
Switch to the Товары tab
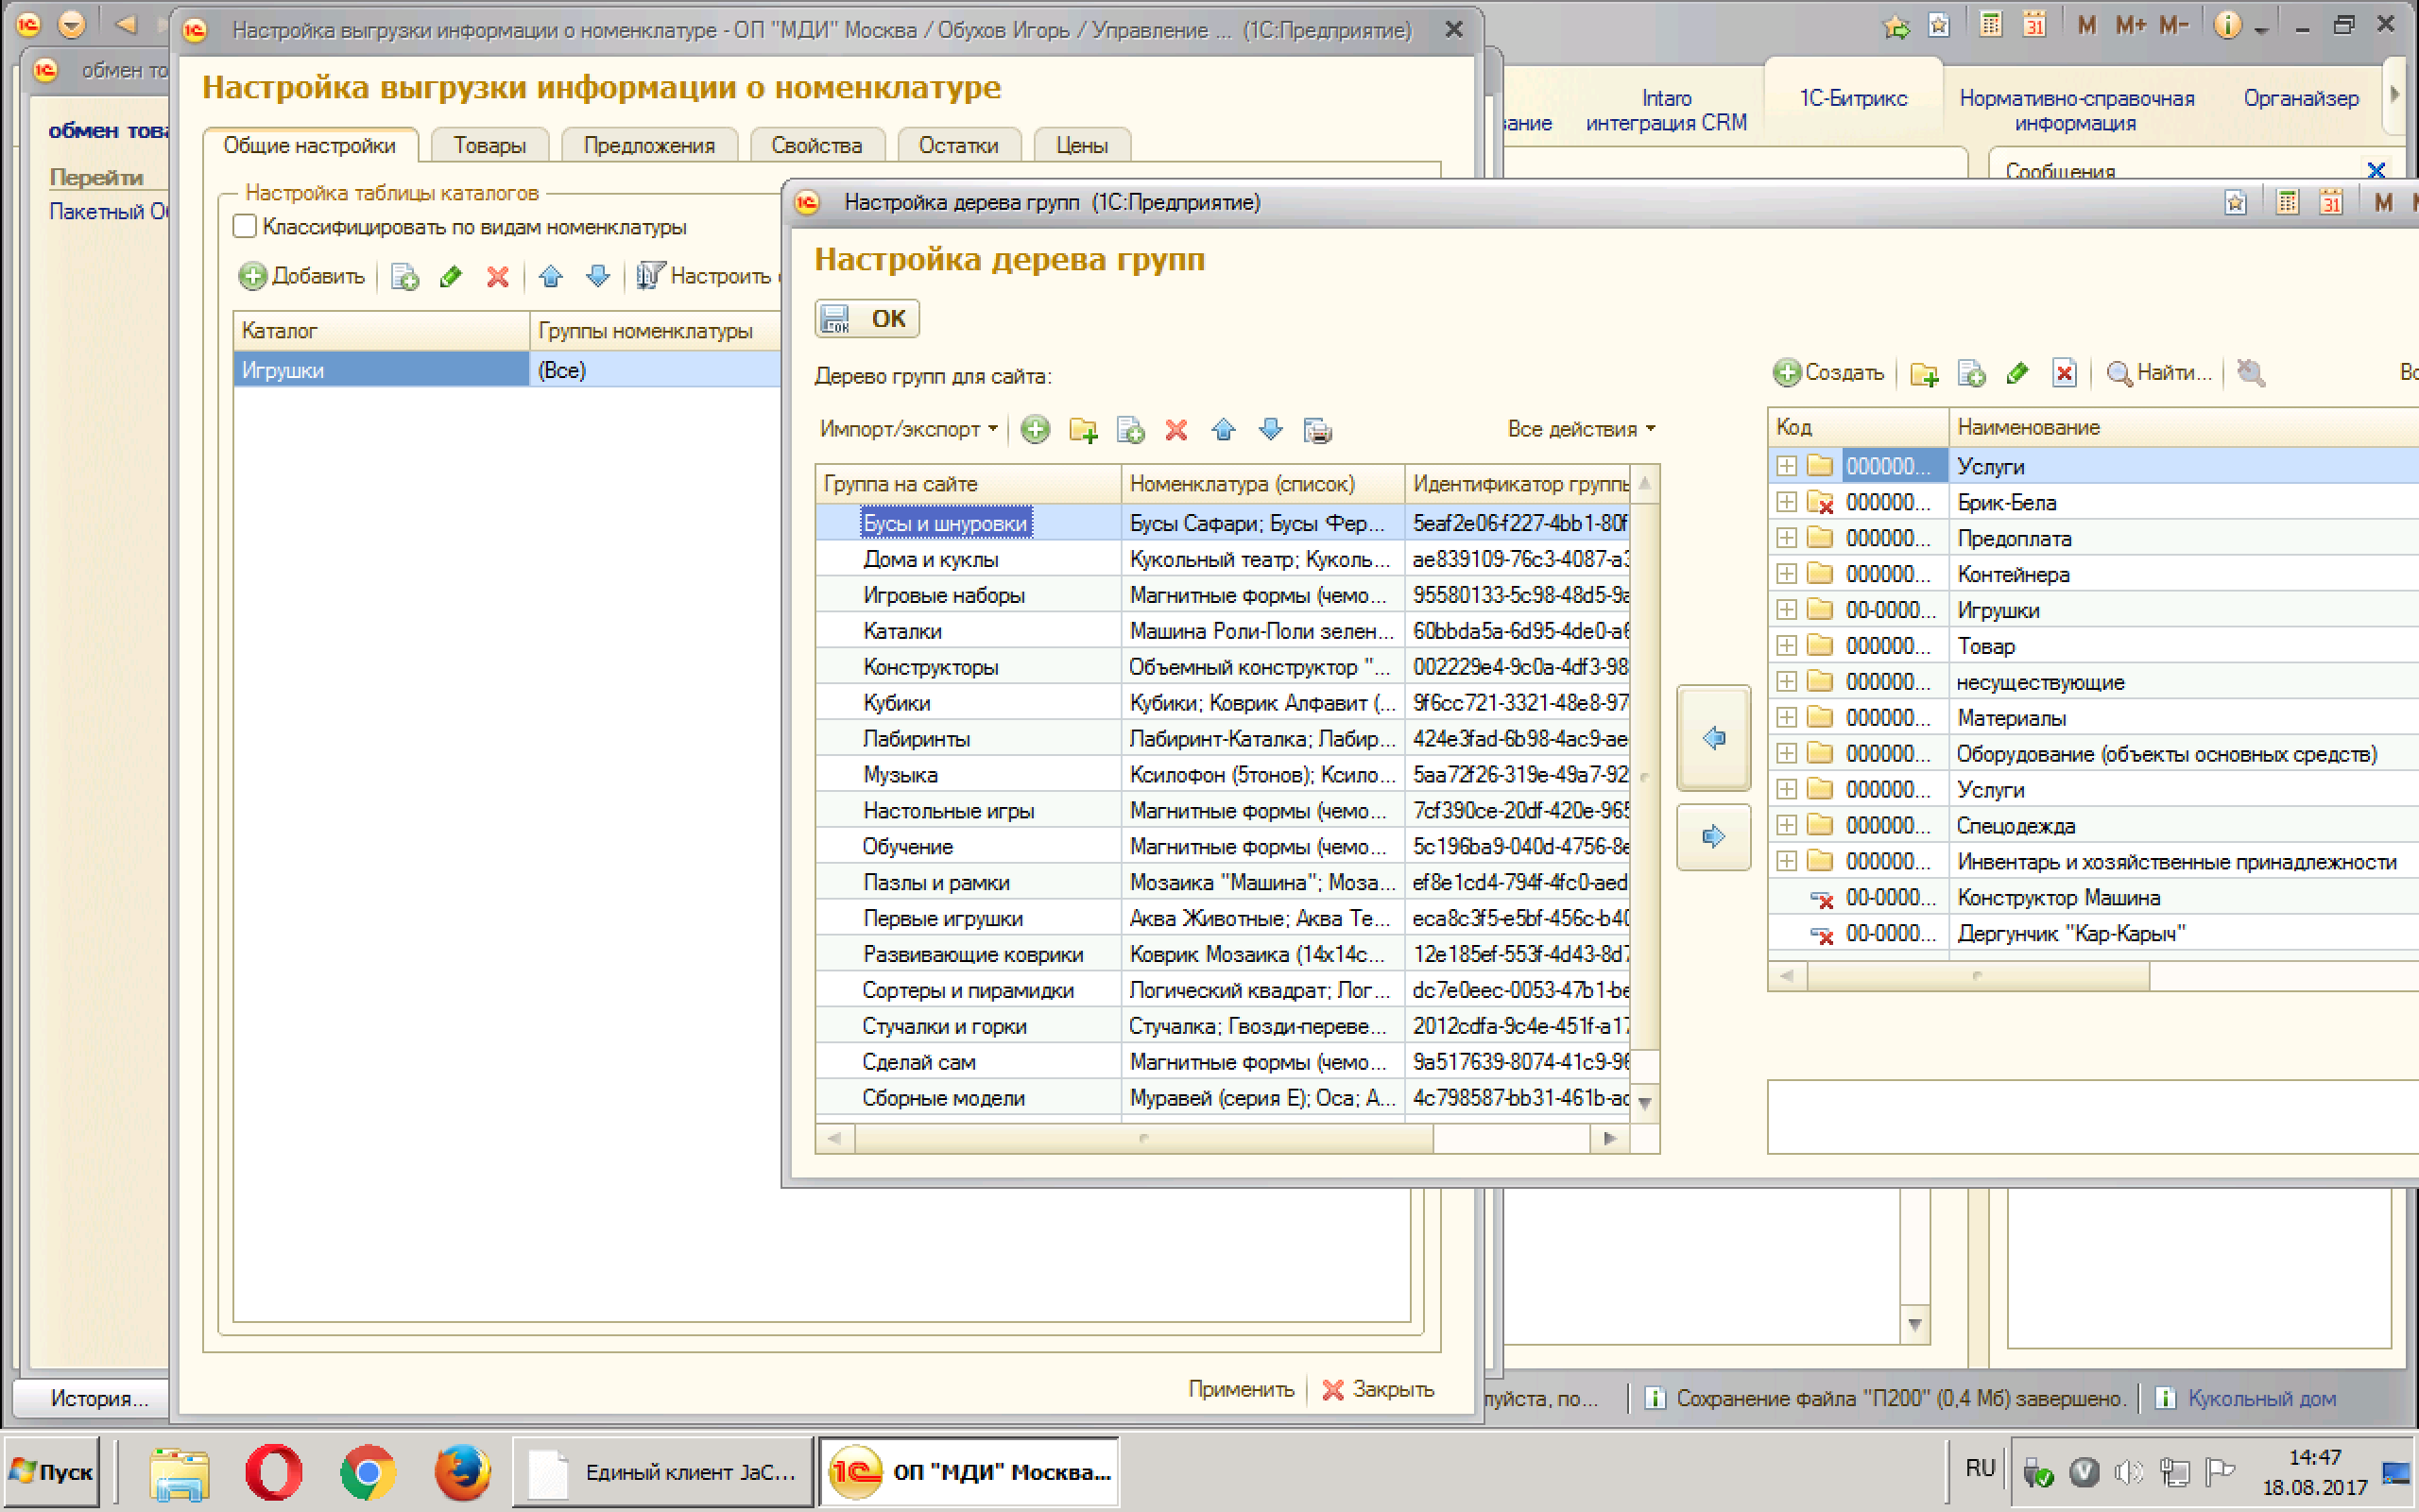(489, 146)
